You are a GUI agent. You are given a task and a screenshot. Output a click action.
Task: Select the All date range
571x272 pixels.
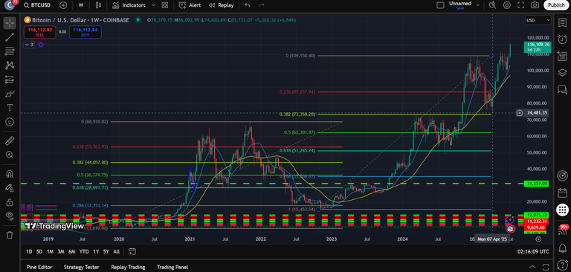tap(116, 252)
